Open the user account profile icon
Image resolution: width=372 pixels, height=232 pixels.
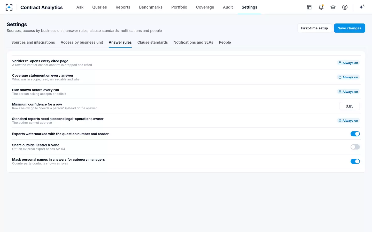[345, 7]
